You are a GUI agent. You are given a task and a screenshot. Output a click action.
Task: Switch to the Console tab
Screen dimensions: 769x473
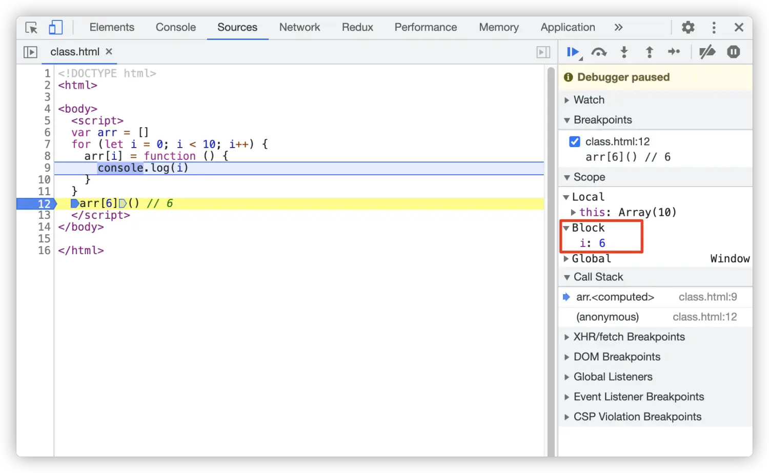pyautogui.click(x=176, y=27)
